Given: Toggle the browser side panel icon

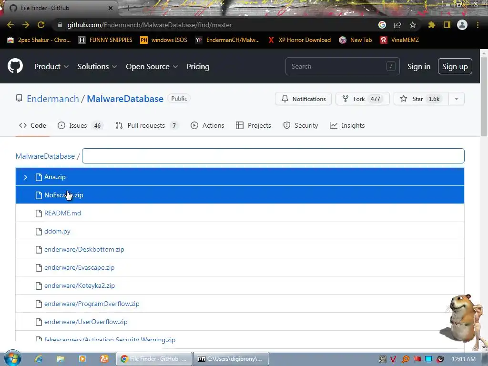Looking at the screenshot, I should (x=447, y=25).
